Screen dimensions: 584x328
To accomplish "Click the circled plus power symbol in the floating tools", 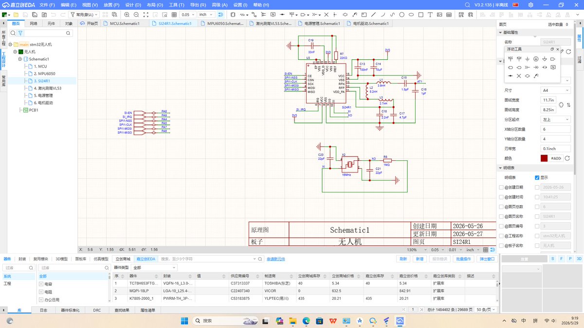I will [536, 58].
